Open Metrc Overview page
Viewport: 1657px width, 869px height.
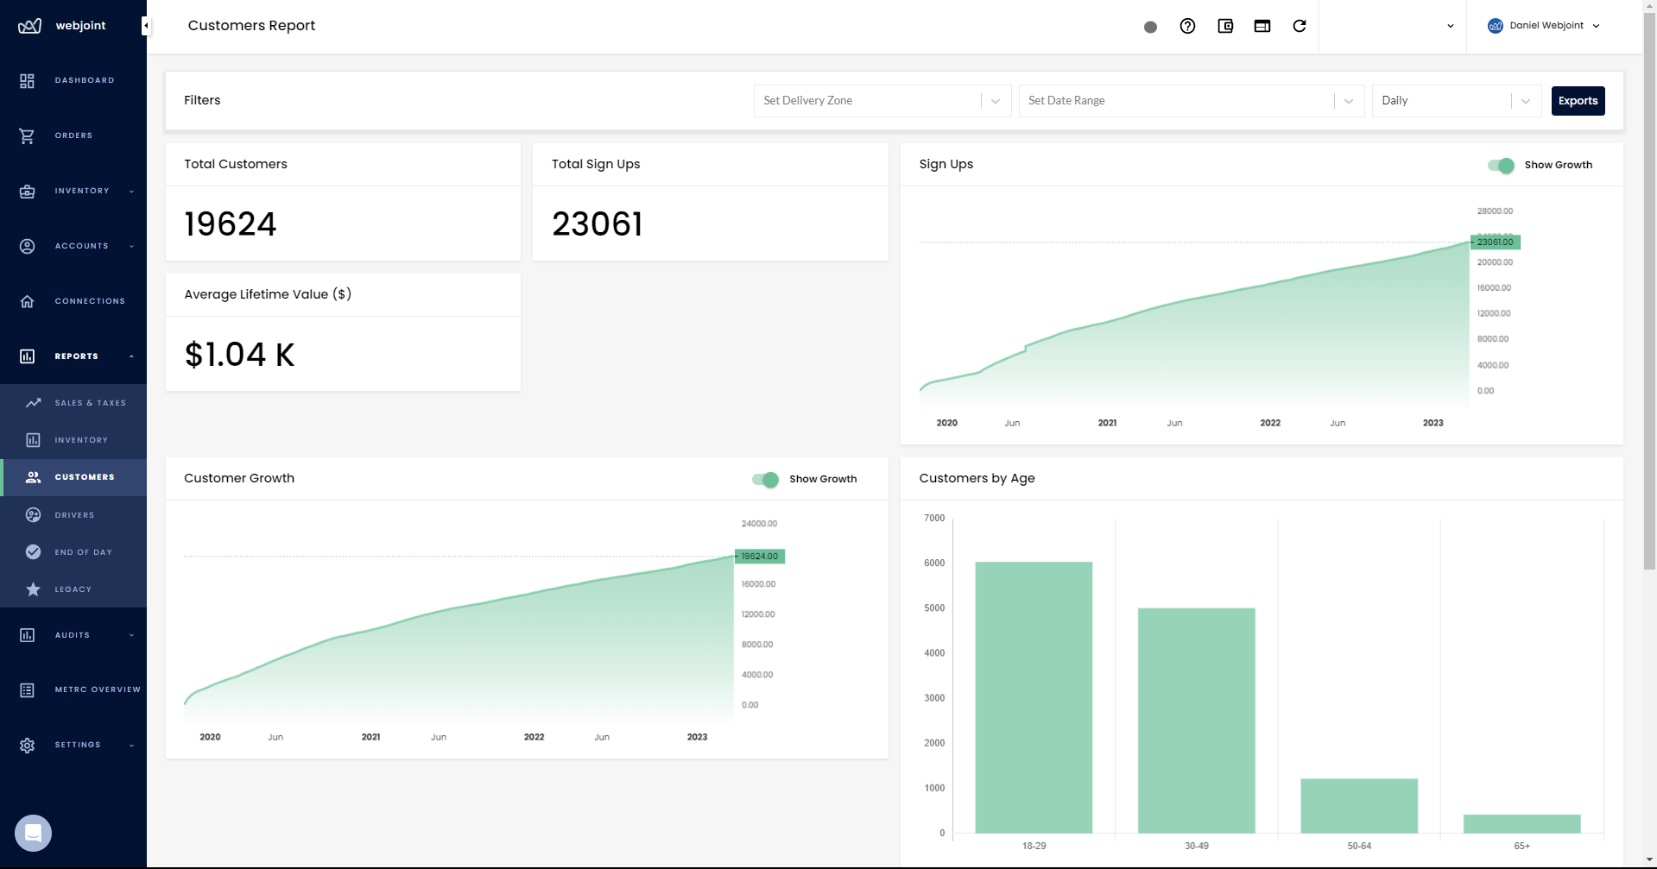click(97, 690)
